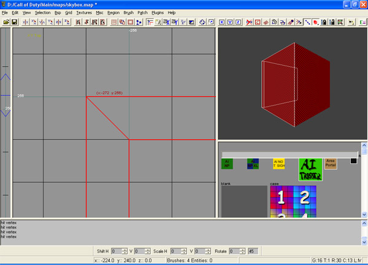Select the blank gray texture
Screen dimensions: 368x265
244,201
